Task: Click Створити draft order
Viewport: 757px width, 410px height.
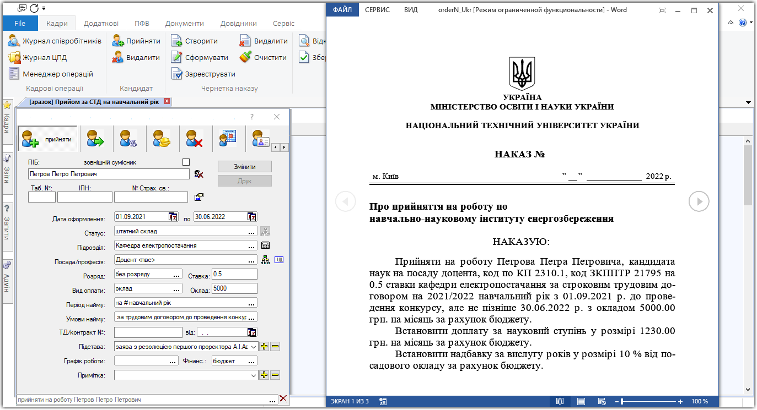Action: pos(194,41)
